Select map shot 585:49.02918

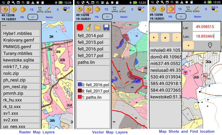tap(165, 83)
